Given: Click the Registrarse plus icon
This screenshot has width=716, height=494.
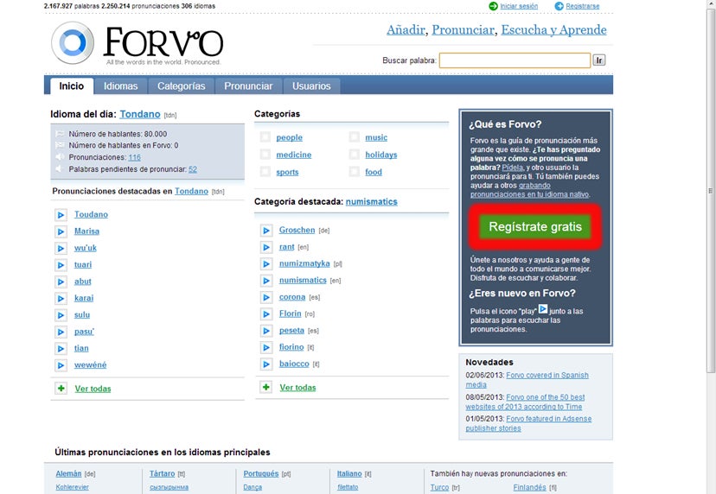Looking at the screenshot, I should tap(559, 6).
